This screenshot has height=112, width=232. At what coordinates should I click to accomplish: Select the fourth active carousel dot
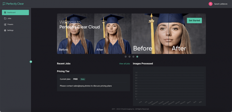(137, 57)
